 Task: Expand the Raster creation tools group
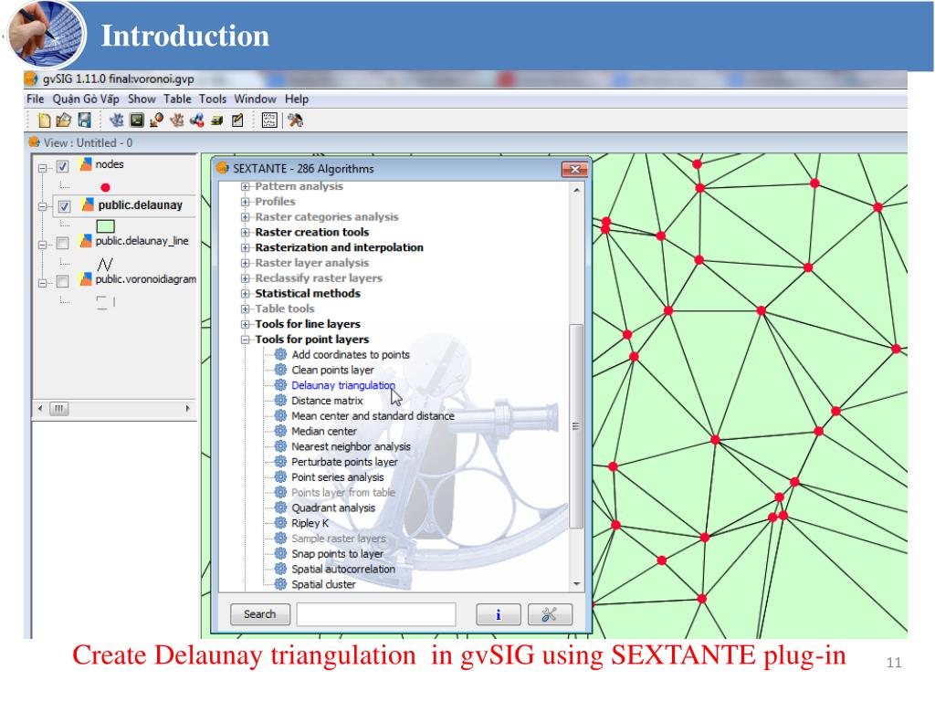(245, 233)
